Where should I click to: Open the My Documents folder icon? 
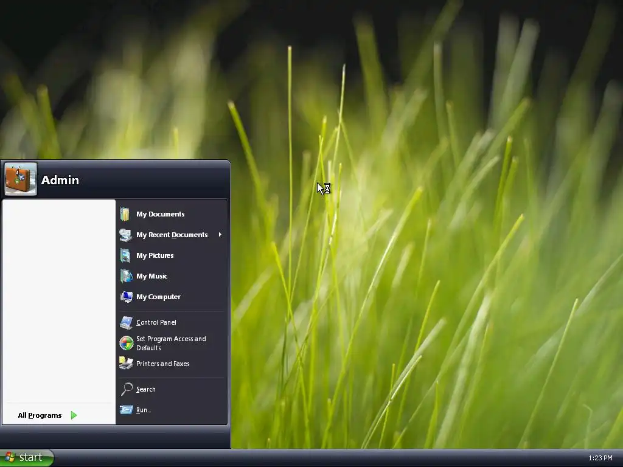click(x=125, y=214)
